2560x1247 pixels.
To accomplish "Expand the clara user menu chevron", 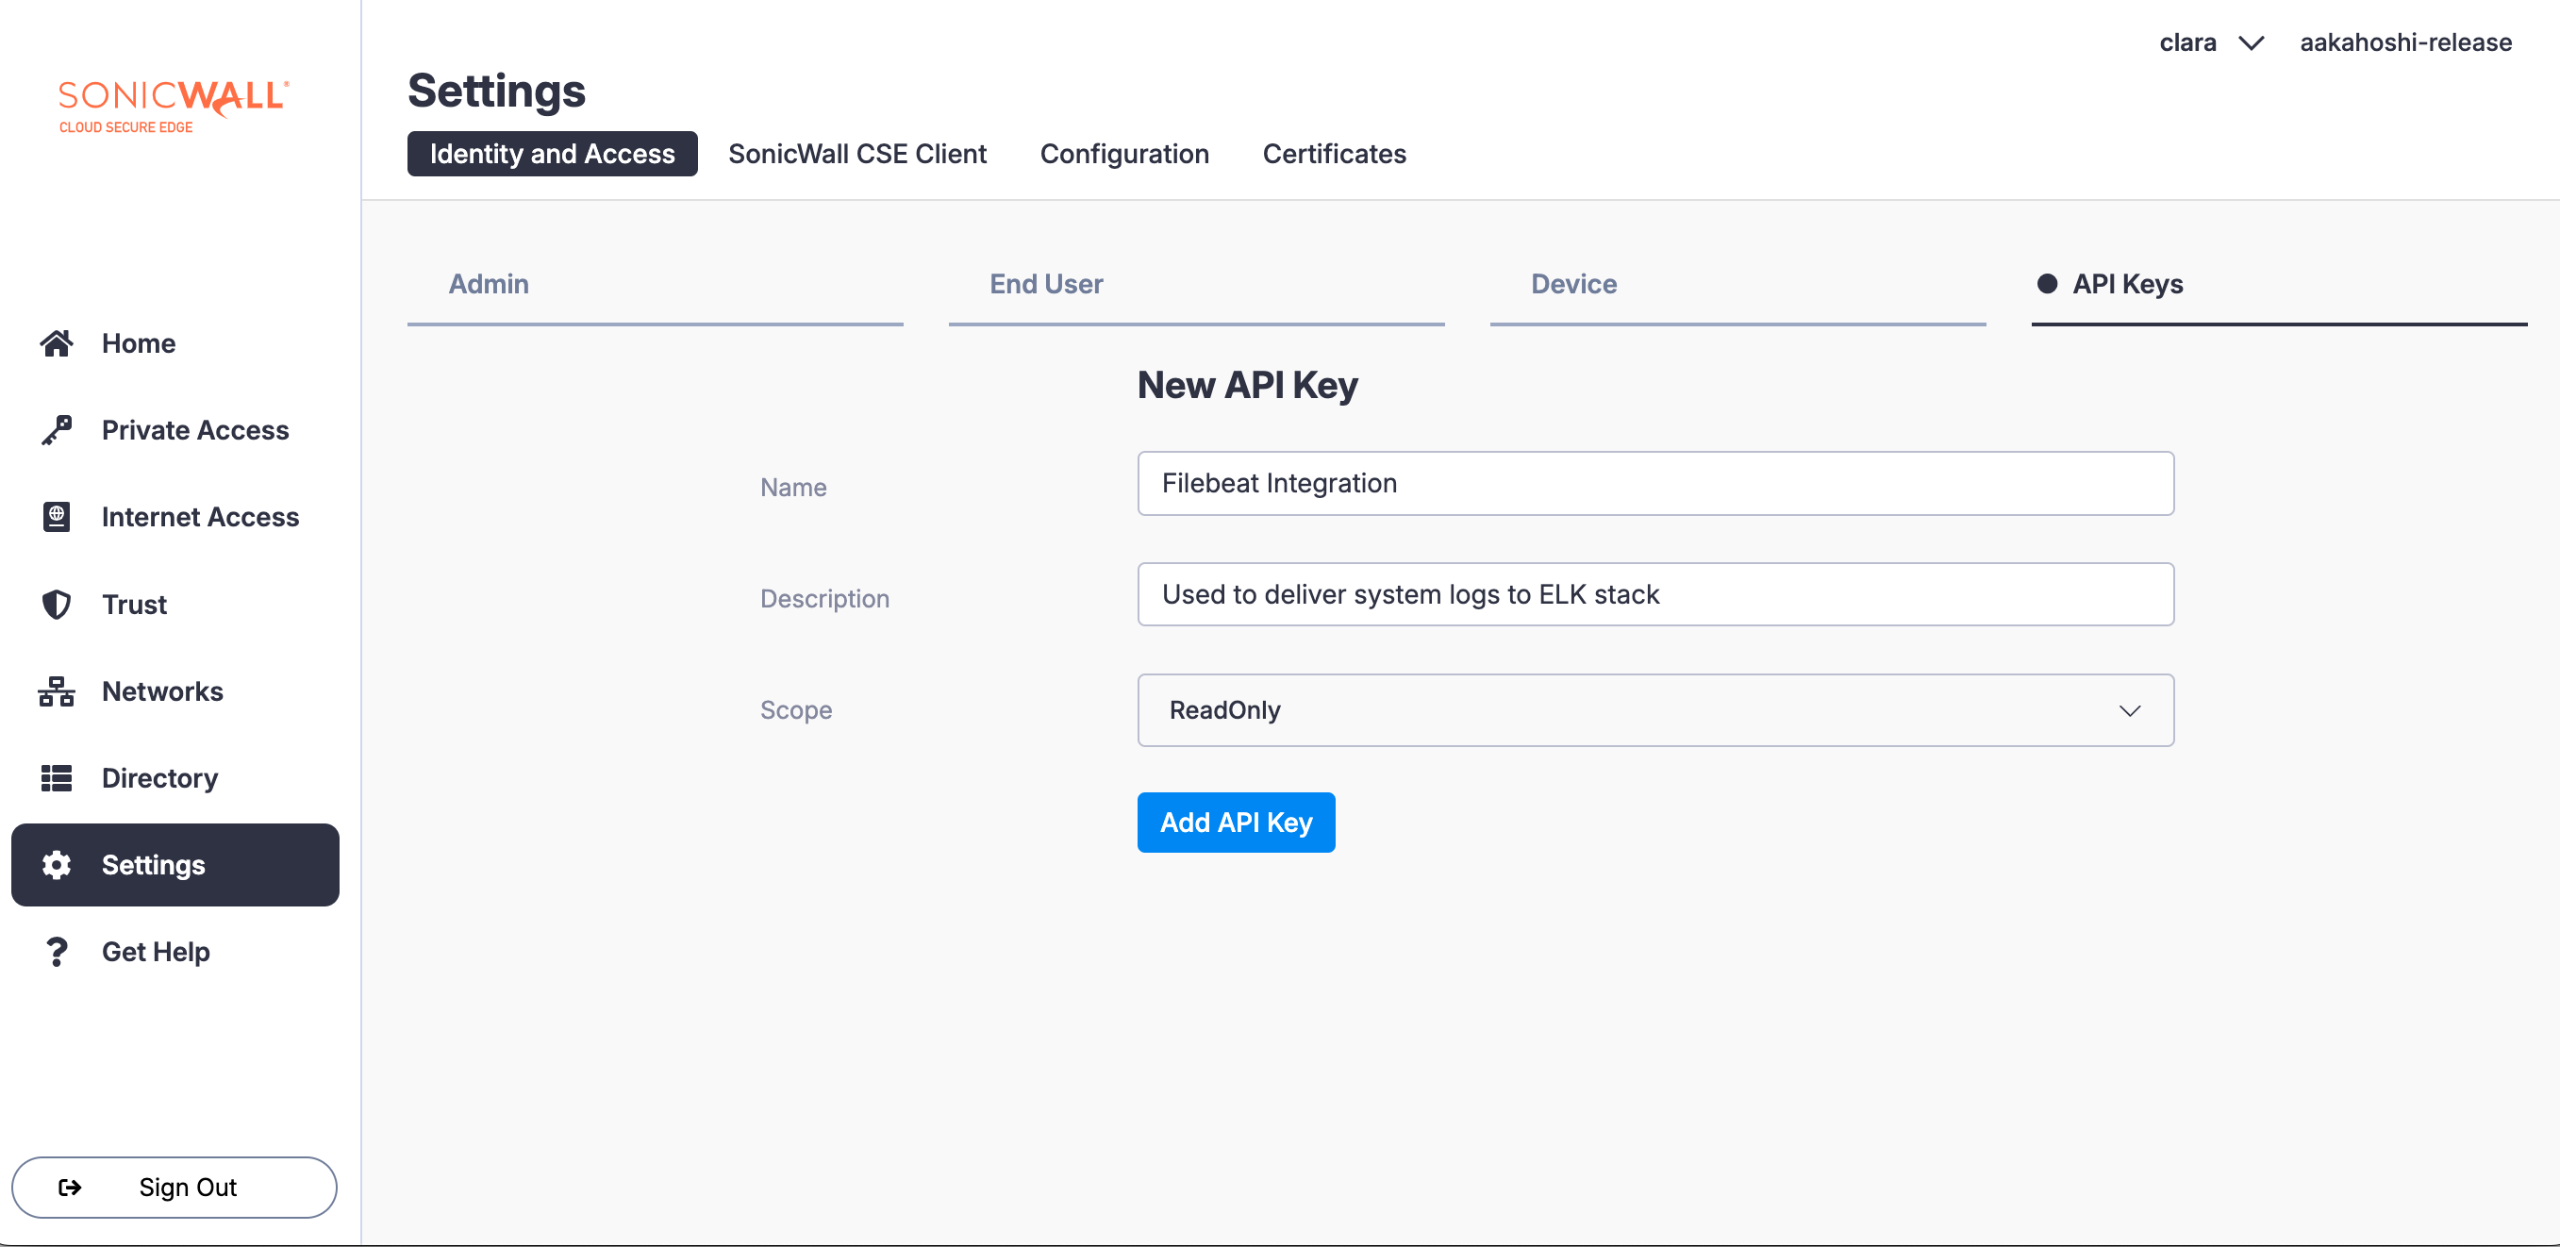I will tap(2250, 42).
